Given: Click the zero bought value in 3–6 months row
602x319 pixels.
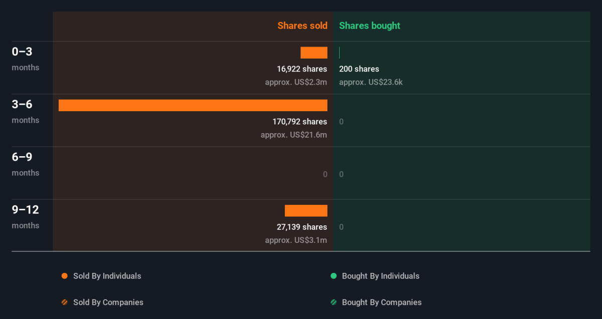Looking at the screenshot, I should 342,122.
